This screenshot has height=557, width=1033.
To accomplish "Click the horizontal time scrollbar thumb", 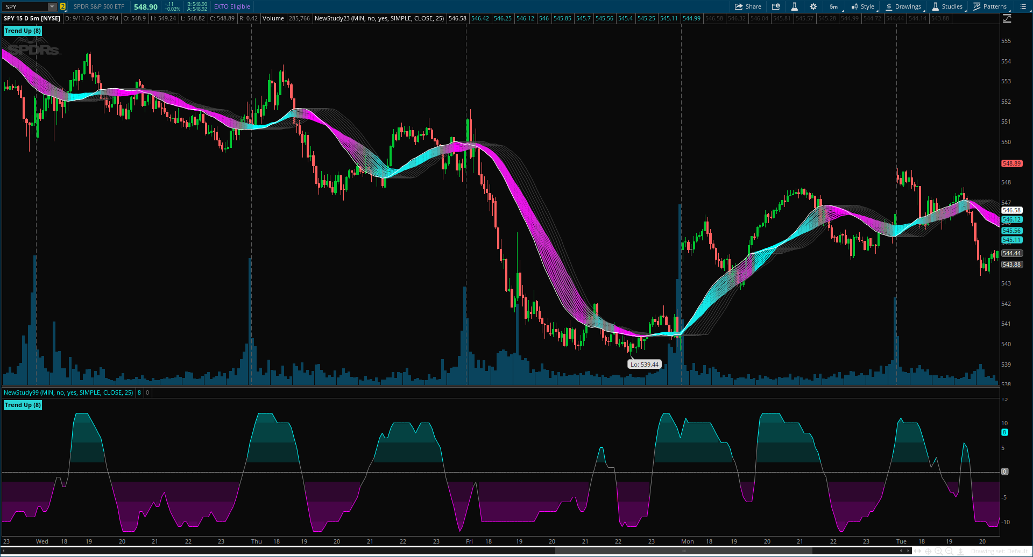I will coord(683,551).
